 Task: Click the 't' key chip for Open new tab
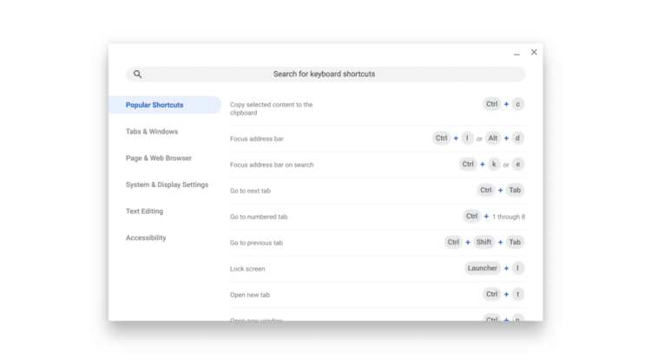pos(518,295)
